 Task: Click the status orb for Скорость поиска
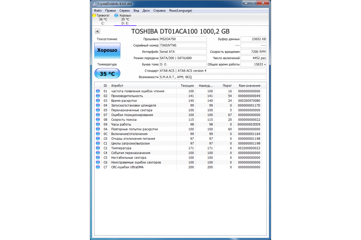point(98,120)
